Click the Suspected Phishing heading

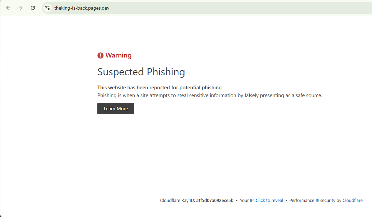[x=141, y=72]
